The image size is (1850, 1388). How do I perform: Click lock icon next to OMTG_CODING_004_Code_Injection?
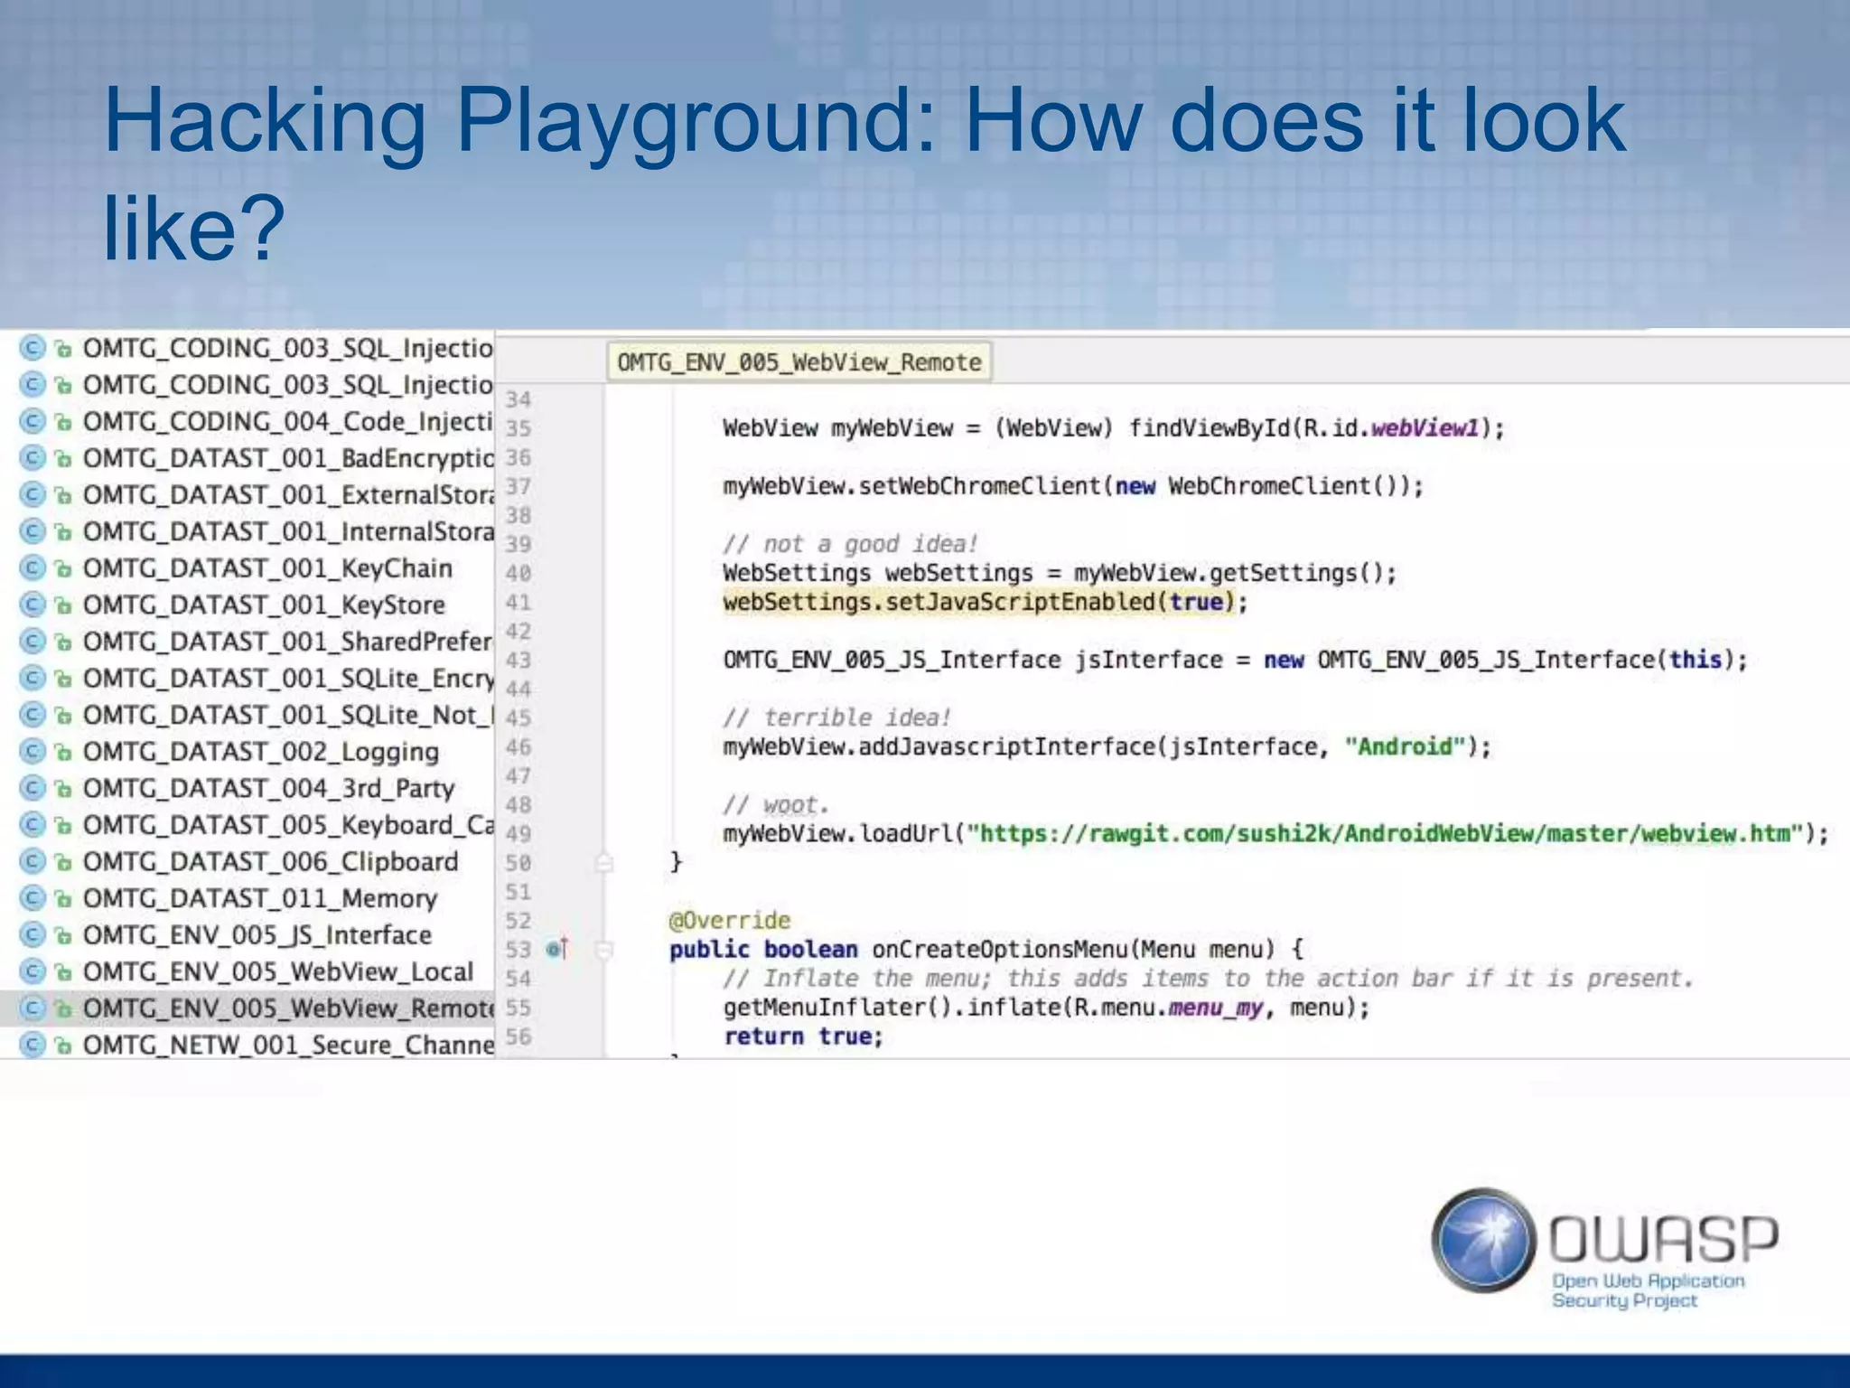[63, 422]
